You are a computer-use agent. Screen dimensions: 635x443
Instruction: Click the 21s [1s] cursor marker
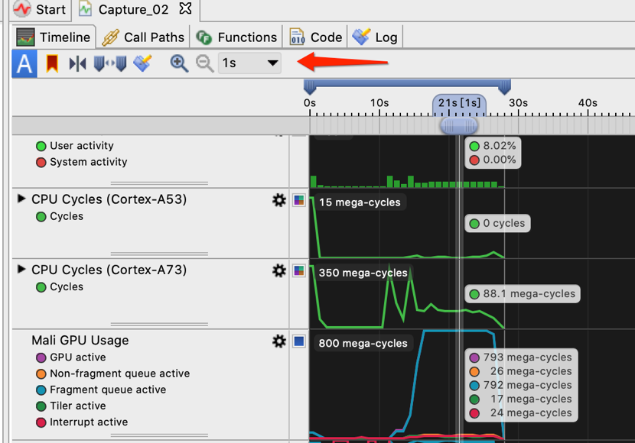(459, 103)
